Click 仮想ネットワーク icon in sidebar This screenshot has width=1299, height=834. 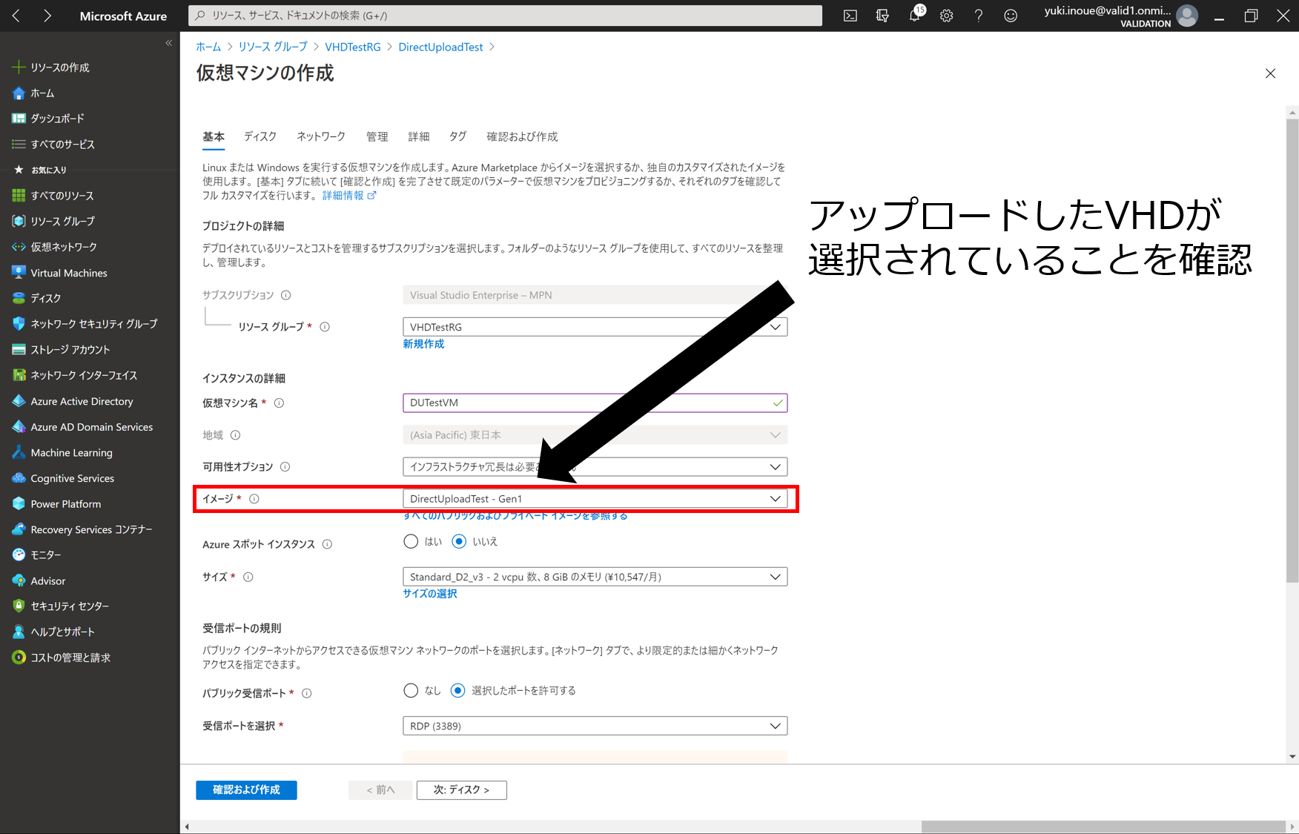tap(19, 247)
